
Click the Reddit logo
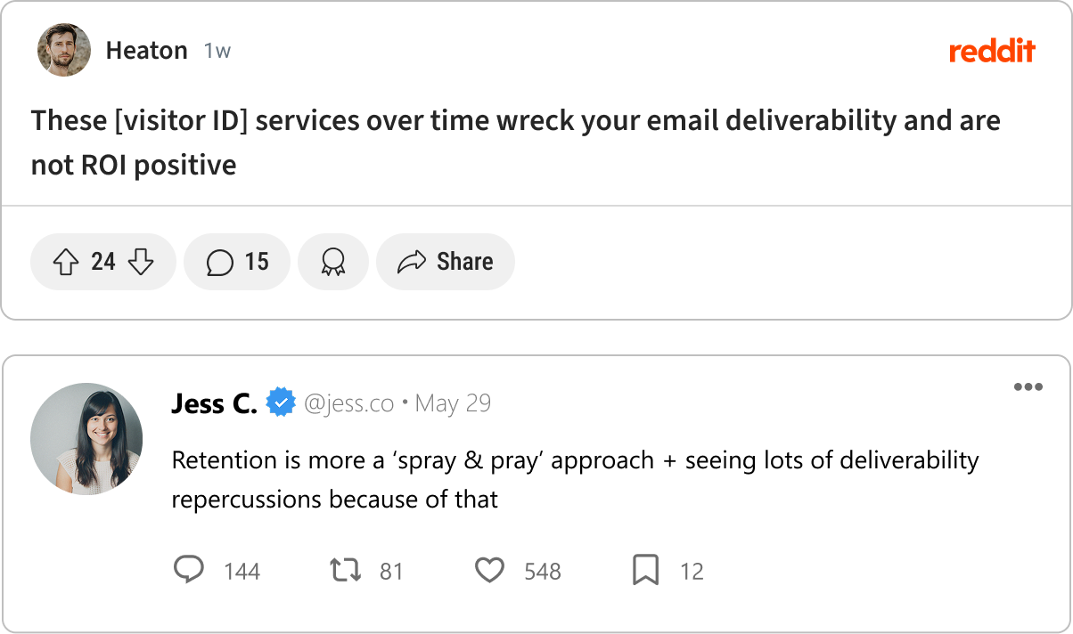(x=992, y=51)
